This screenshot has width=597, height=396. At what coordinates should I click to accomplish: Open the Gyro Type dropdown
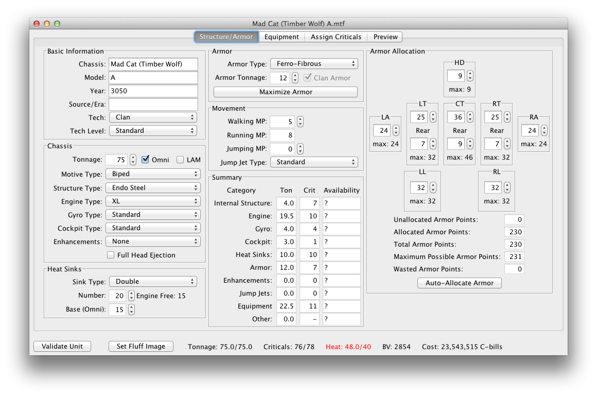click(x=153, y=215)
